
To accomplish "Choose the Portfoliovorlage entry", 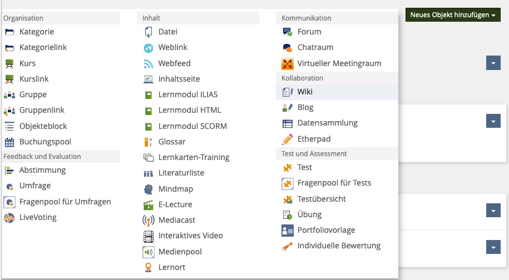I will [x=326, y=230].
